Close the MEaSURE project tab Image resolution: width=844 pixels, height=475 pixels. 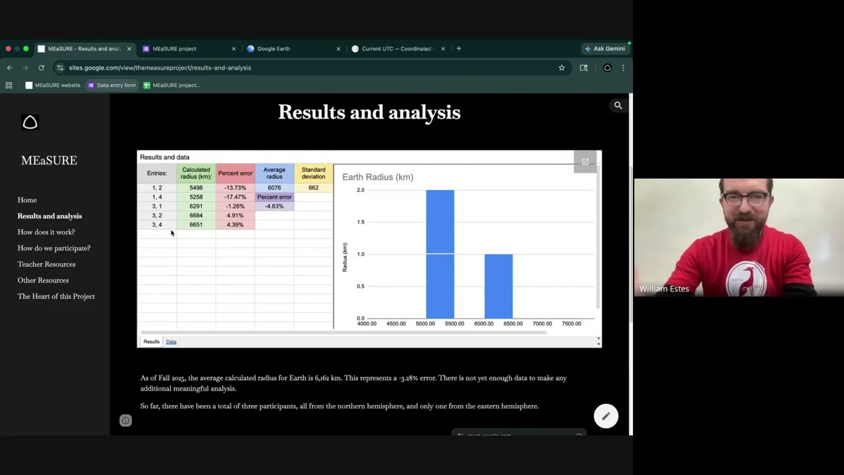point(233,49)
